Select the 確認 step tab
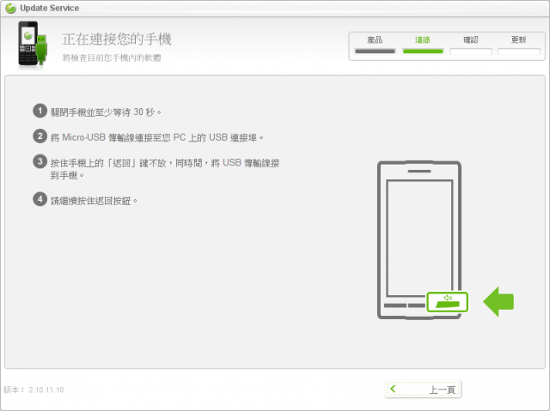Viewport: 550px width, 411px height. (471, 40)
